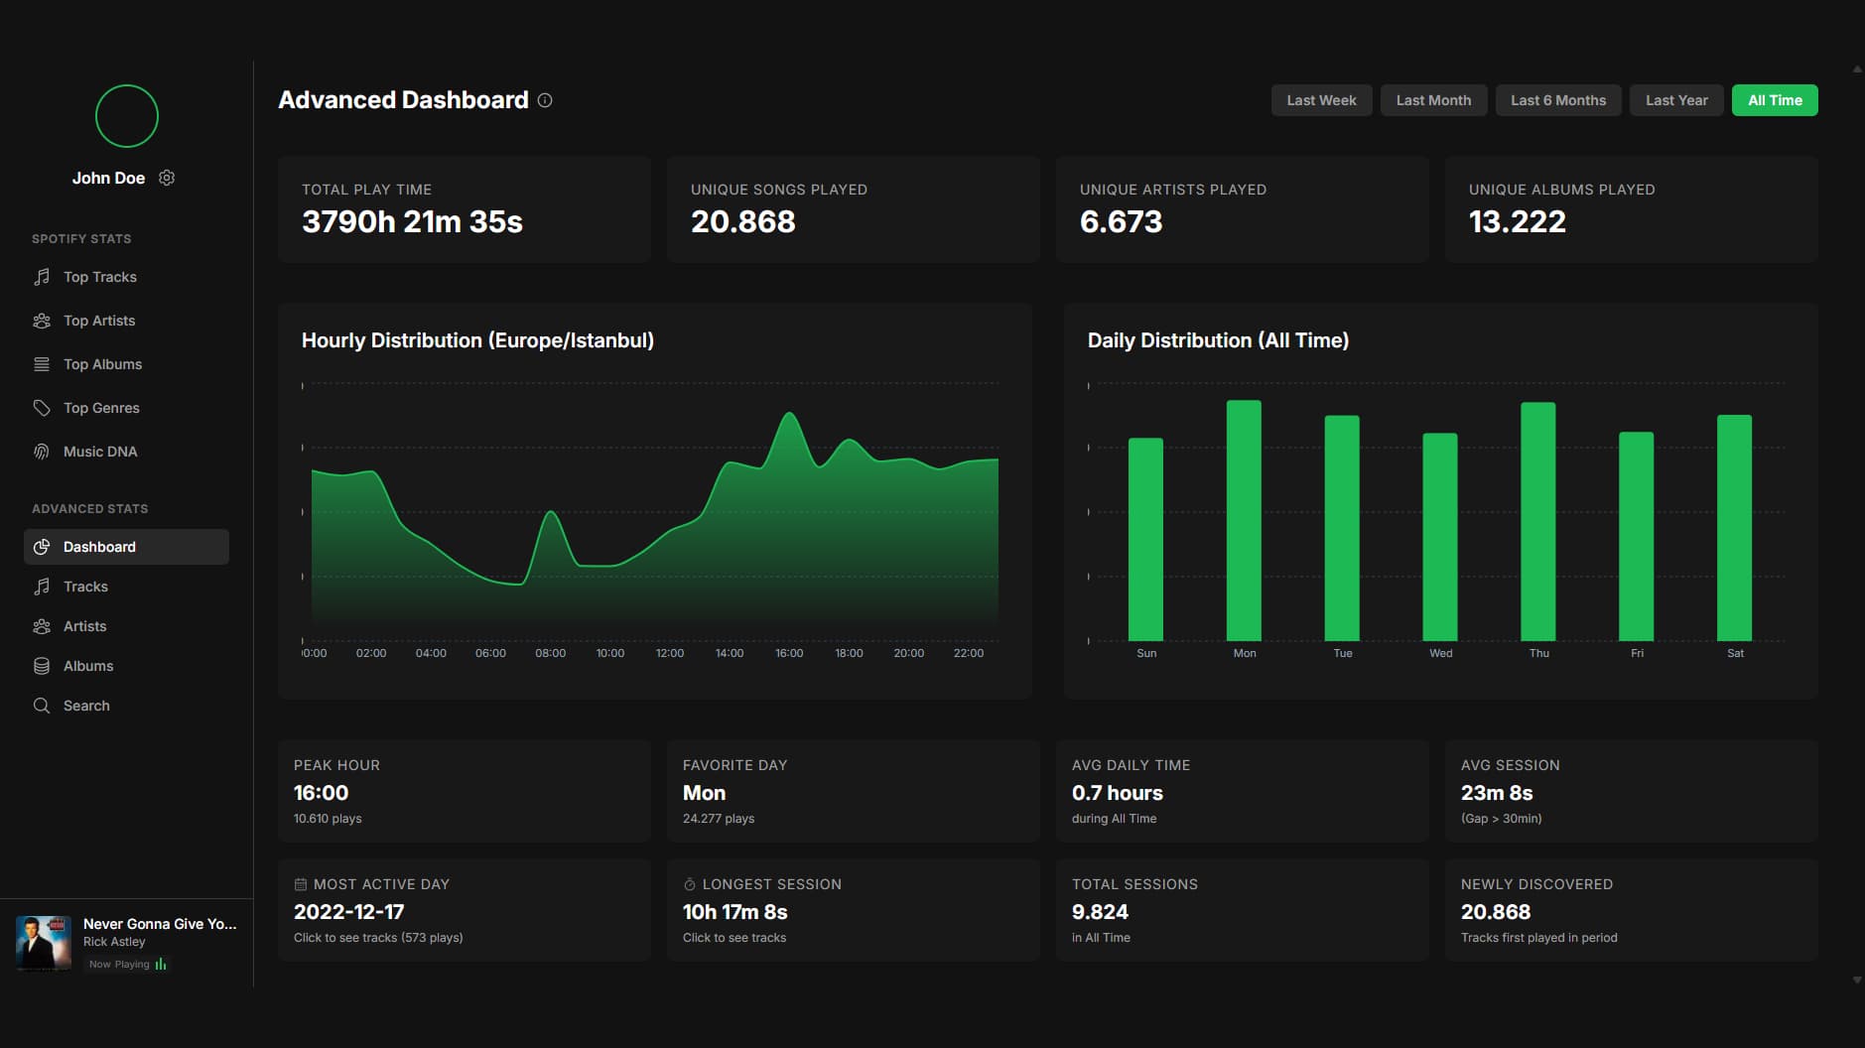The width and height of the screenshot is (1865, 1048).
Task: Expand the Longest Session tracks card
Action: [x=853, y=910]
